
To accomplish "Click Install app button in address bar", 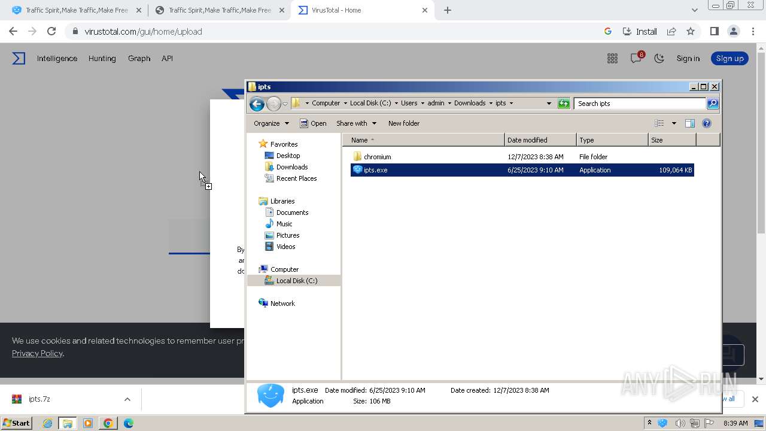I will click(640, 31).
